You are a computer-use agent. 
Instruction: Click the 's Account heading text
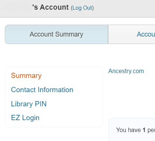pyautogui.click(x=50, y=7)
